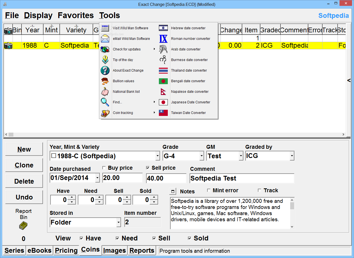Click the Visit Wild Man Software icon

(x=105, y=28)
